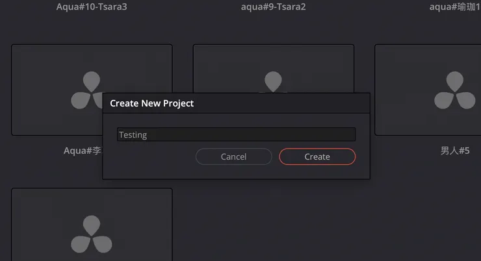The height and width of the screenshot is (261, 481).
Task: Click the DaVinci logo in the 男人#5 thumbnail
Action: [455, 90]
